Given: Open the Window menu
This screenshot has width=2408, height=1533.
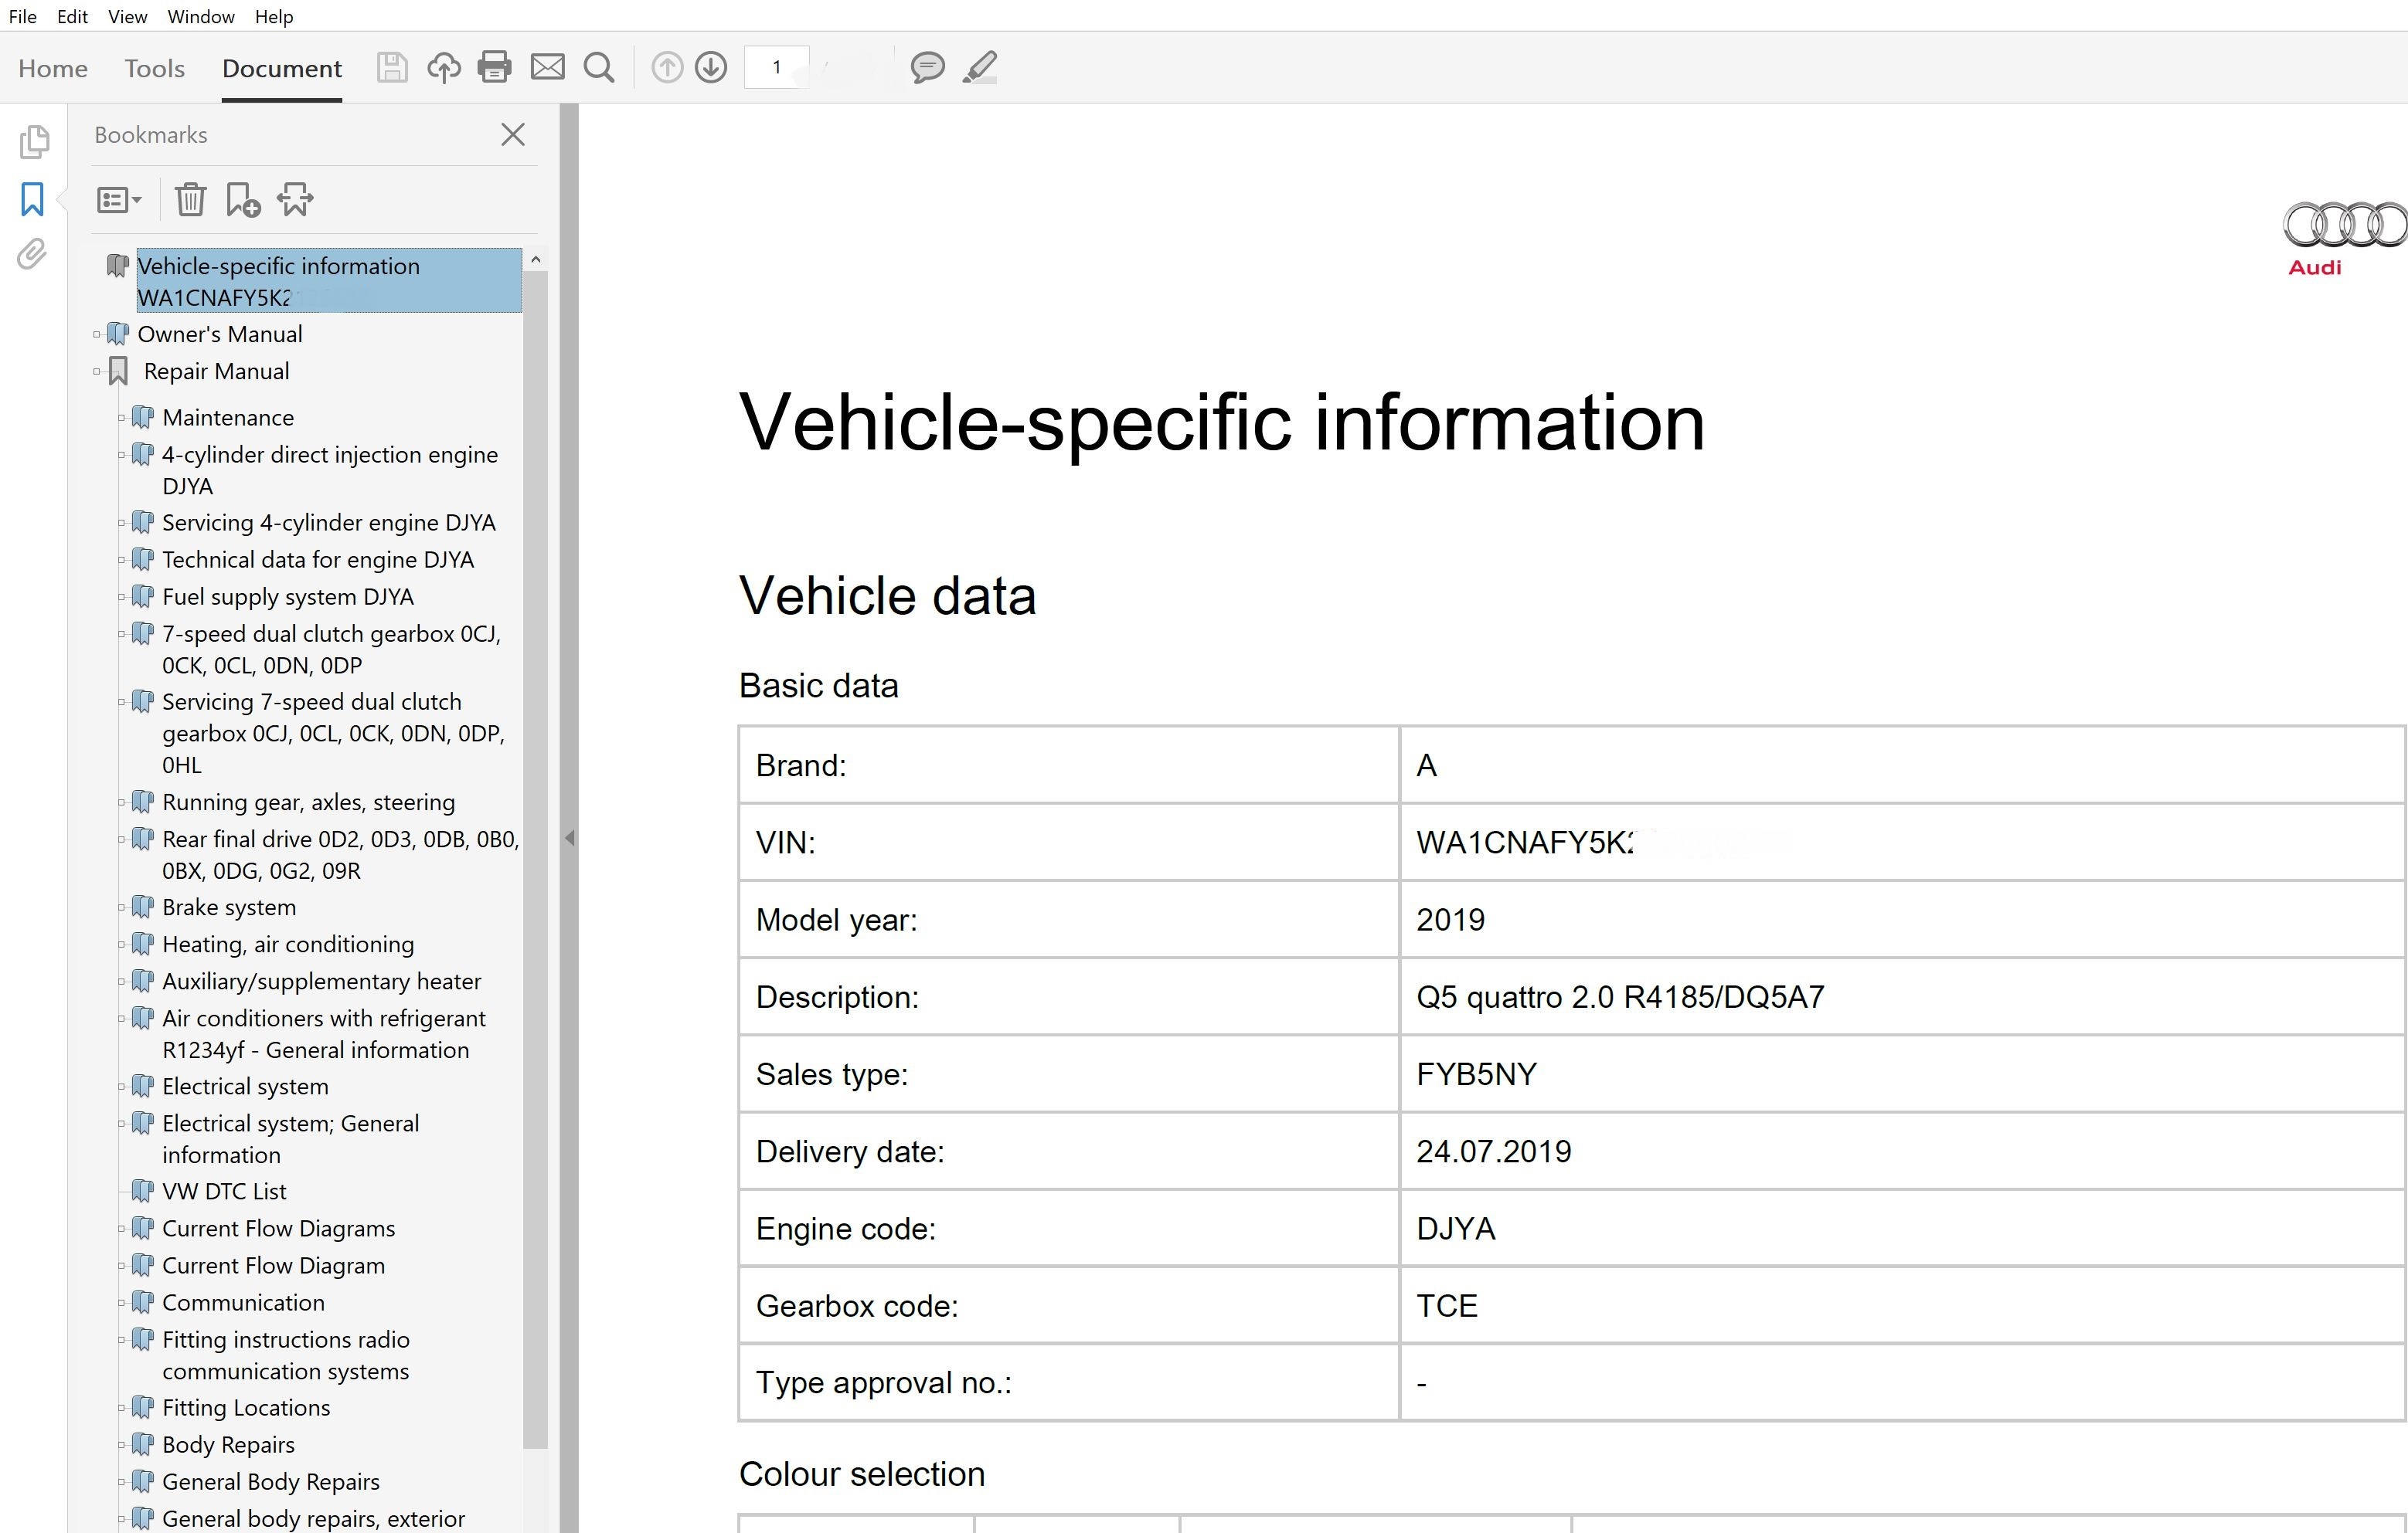Looking at the screenshot, I should [200, 16].
